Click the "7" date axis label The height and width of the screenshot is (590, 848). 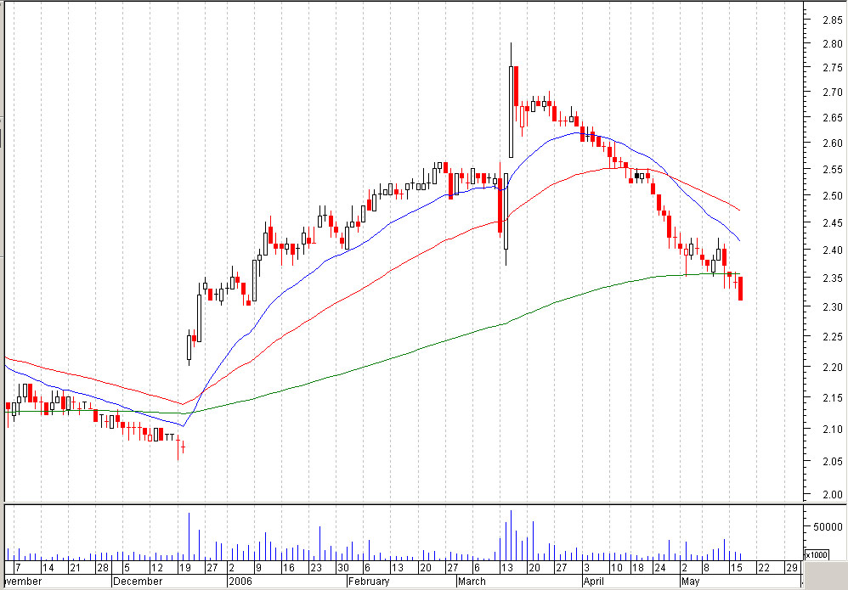pyautogui.click(x=18, y=568)
